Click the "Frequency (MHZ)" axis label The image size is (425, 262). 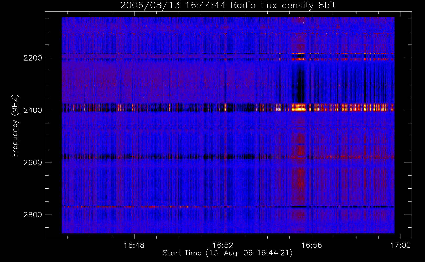[x=15, y=126]
